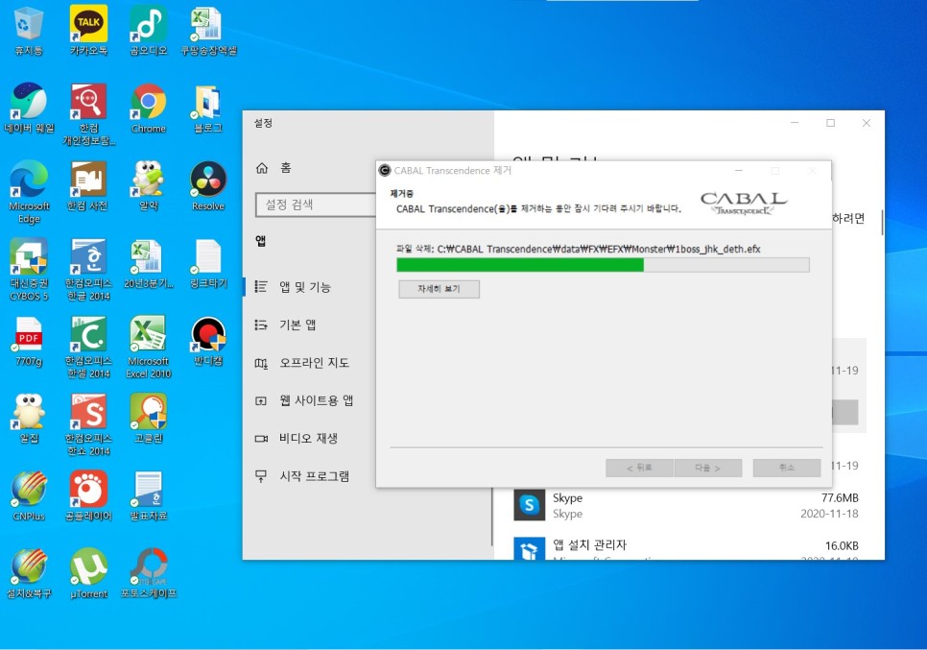Launch 네이버 웨일 browser shortcut
Screen dimensions: 927x650
pos(29,108)
